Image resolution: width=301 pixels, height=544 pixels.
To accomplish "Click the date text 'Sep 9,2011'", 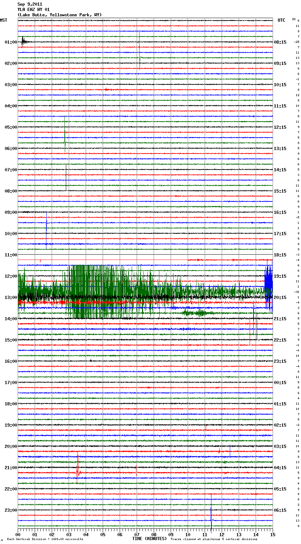I will tap(30, 4).
